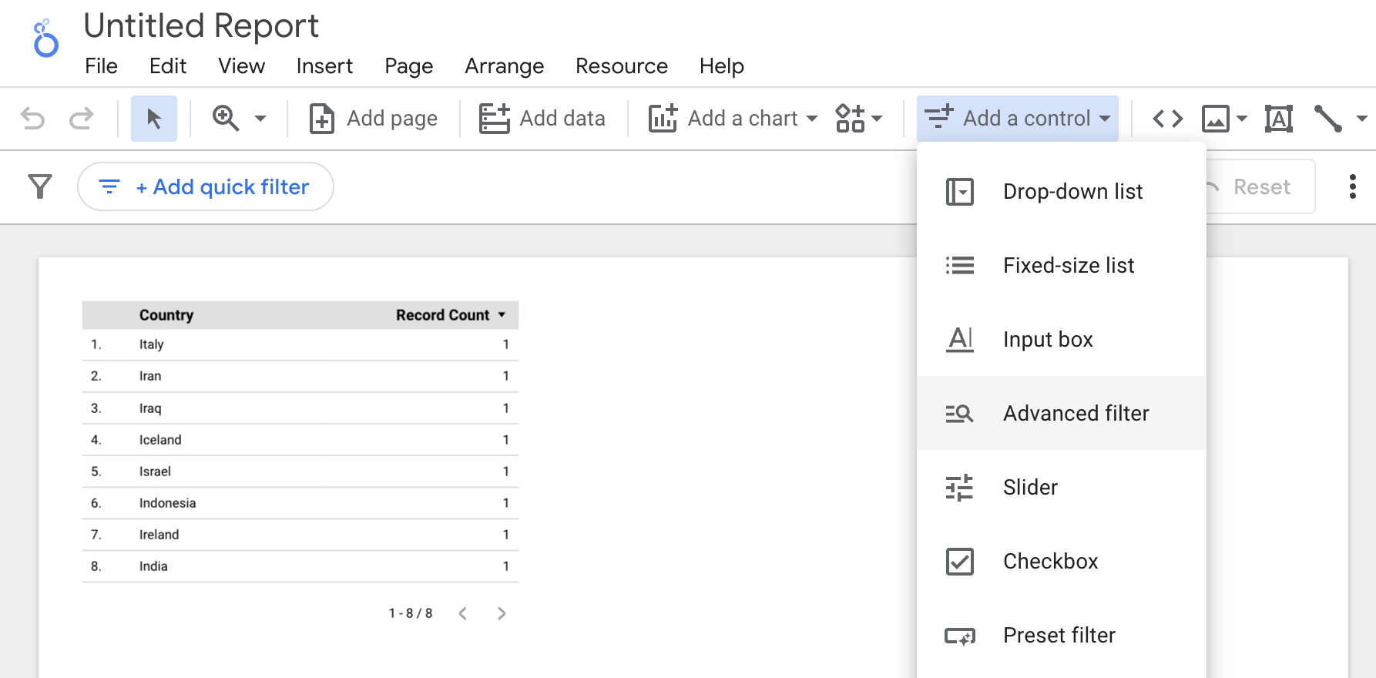Open zoom level dropdown arrow
The height and width of the screenshot is (678, 1376).
pos(260,119)
